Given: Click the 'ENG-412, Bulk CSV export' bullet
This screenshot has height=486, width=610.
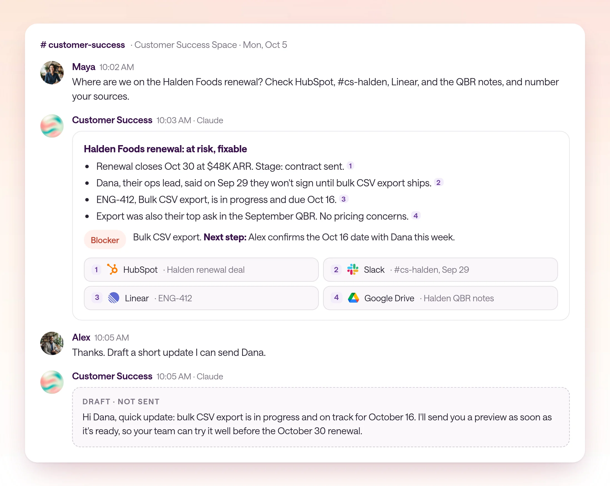Looking at the screenshot, I should [x=217, y=199].
